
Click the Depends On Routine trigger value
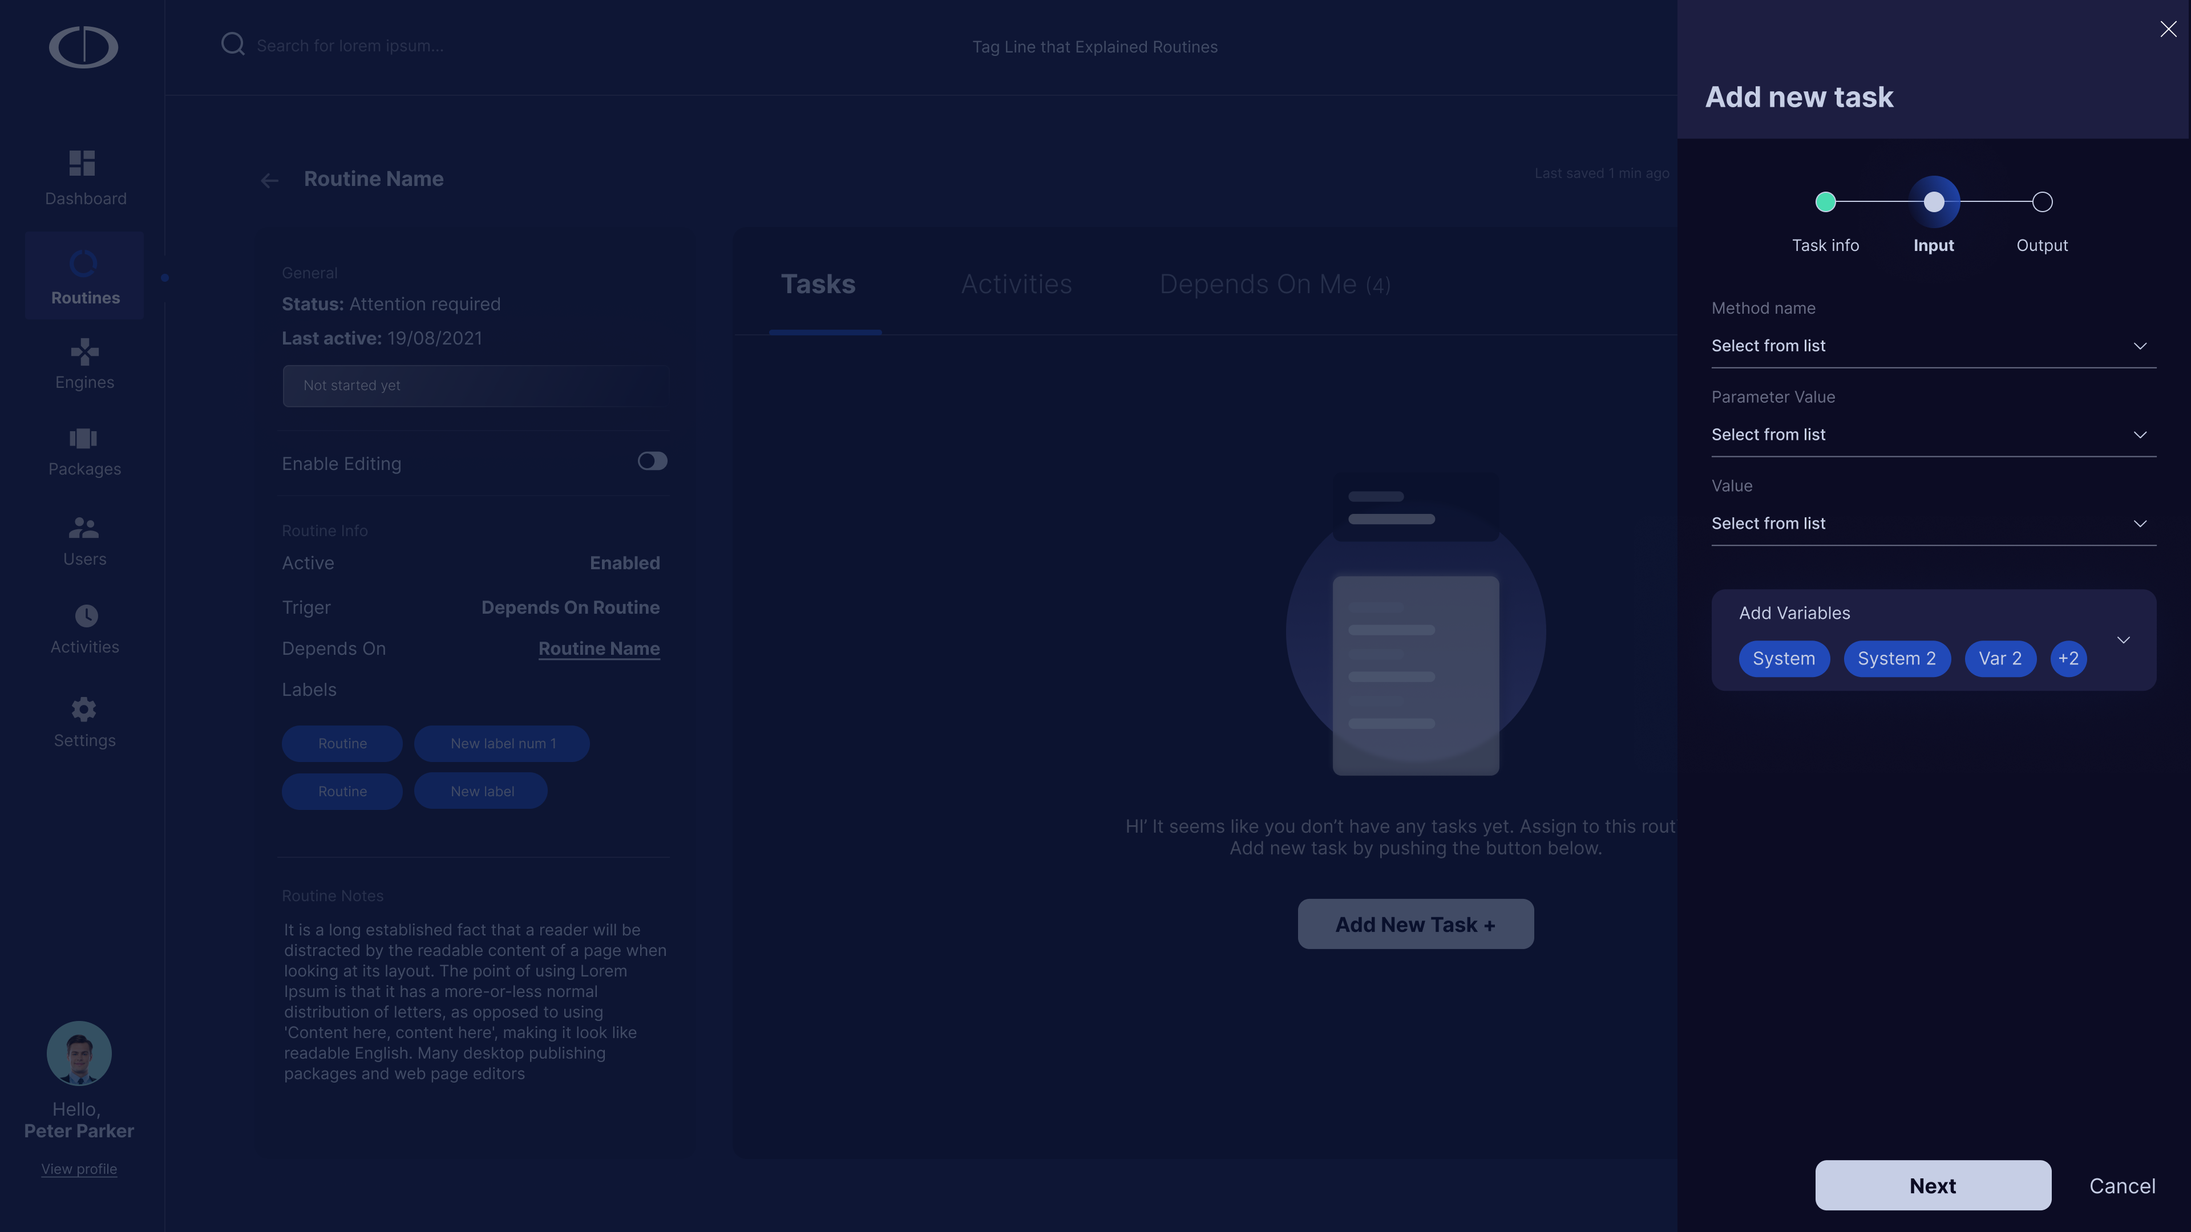pos(570,608)
